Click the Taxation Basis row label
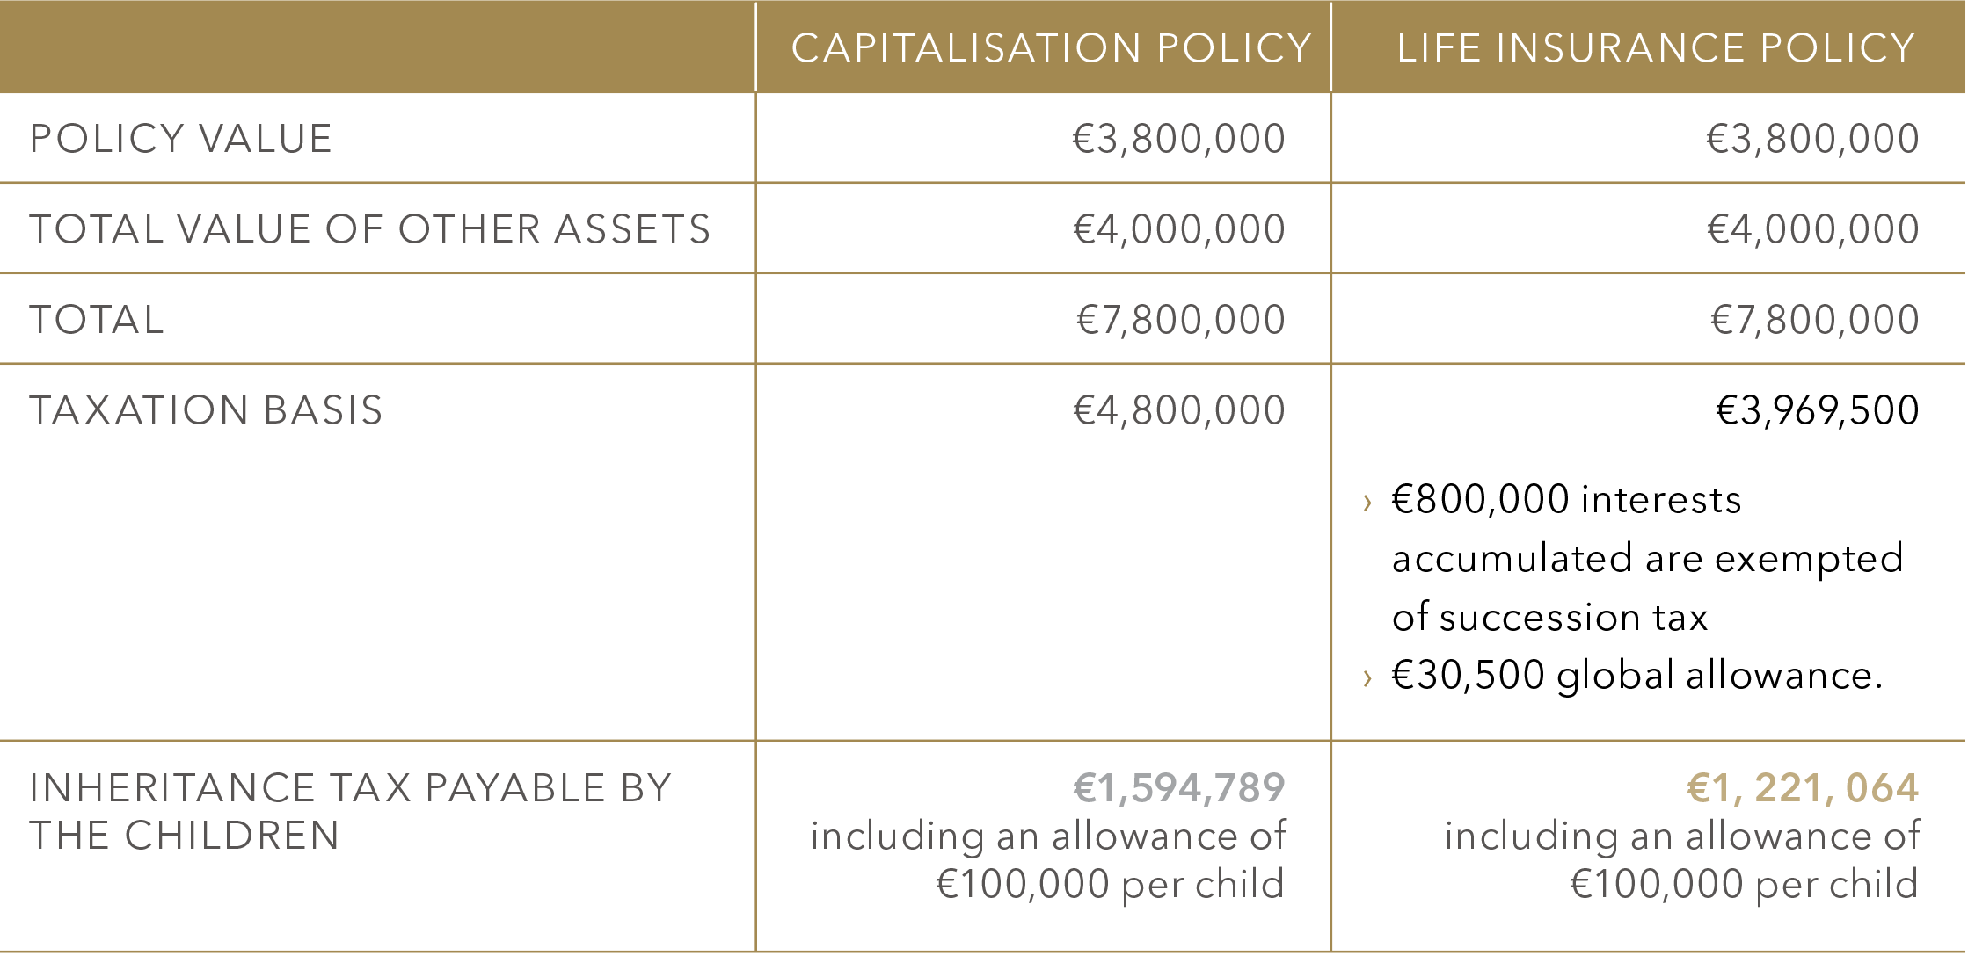This screenshot has width=1968, height=956. 206,410
